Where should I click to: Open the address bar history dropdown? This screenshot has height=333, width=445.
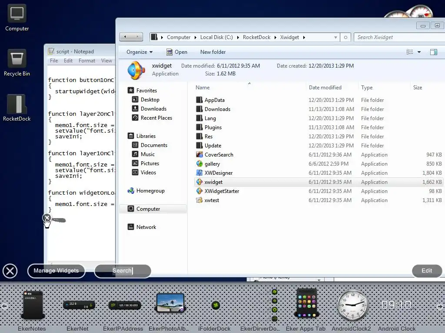click(335, 37)
